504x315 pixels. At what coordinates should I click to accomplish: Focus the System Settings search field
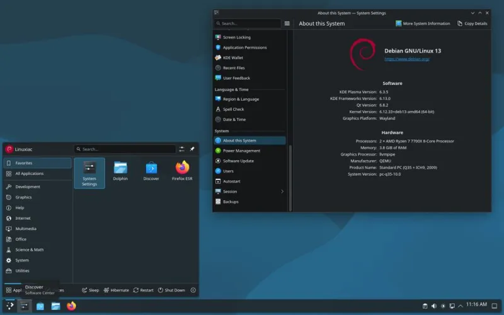tap(248, 23)
